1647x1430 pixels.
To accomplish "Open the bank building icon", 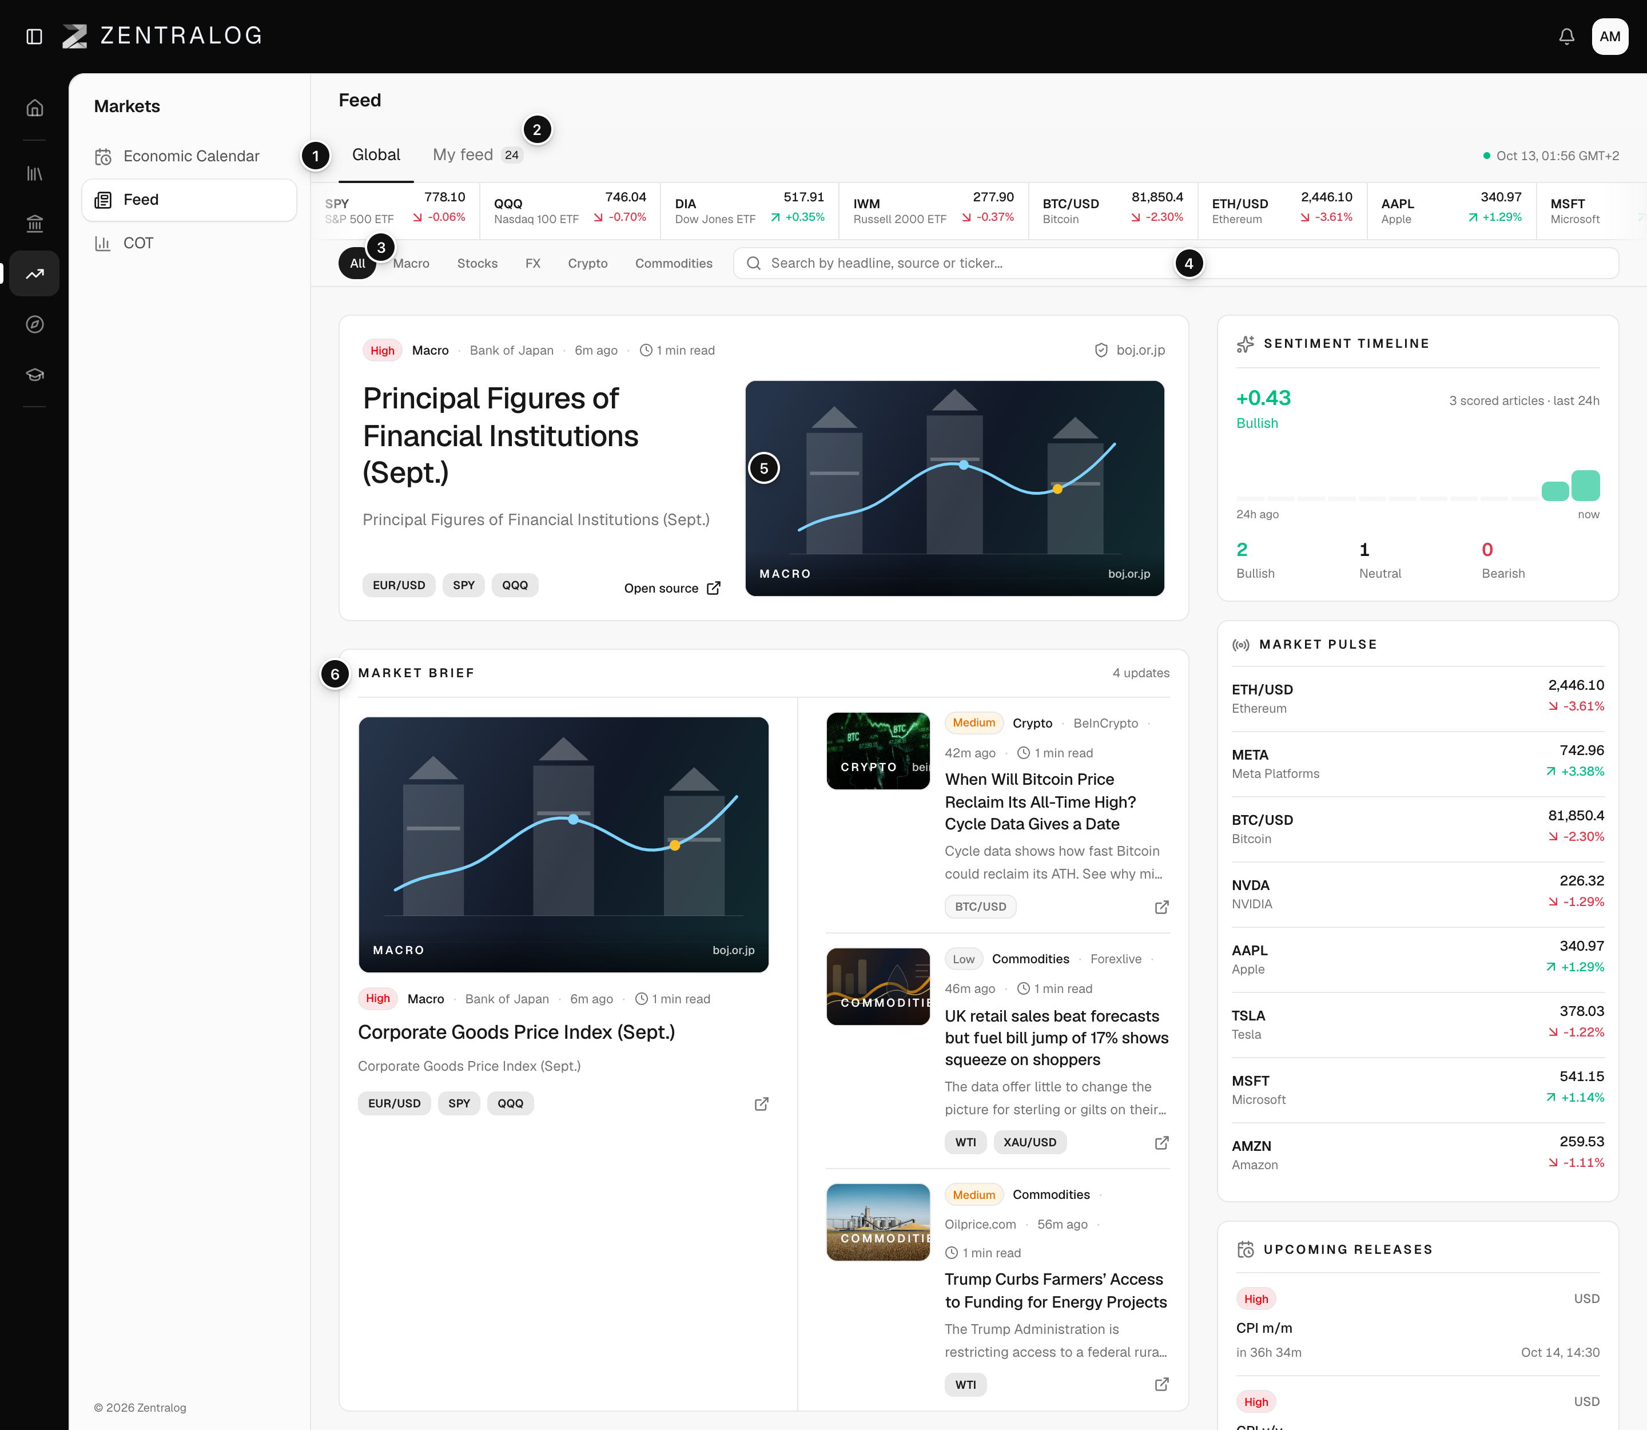I will 34,224.
